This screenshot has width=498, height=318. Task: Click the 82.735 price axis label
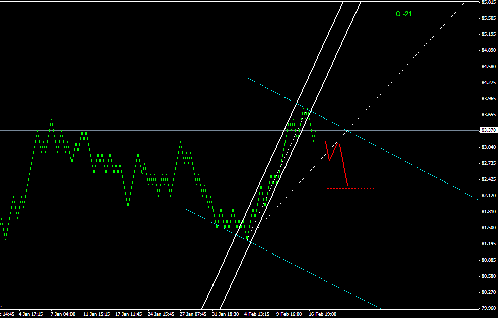pyautogui.click(x=489, y=163)
